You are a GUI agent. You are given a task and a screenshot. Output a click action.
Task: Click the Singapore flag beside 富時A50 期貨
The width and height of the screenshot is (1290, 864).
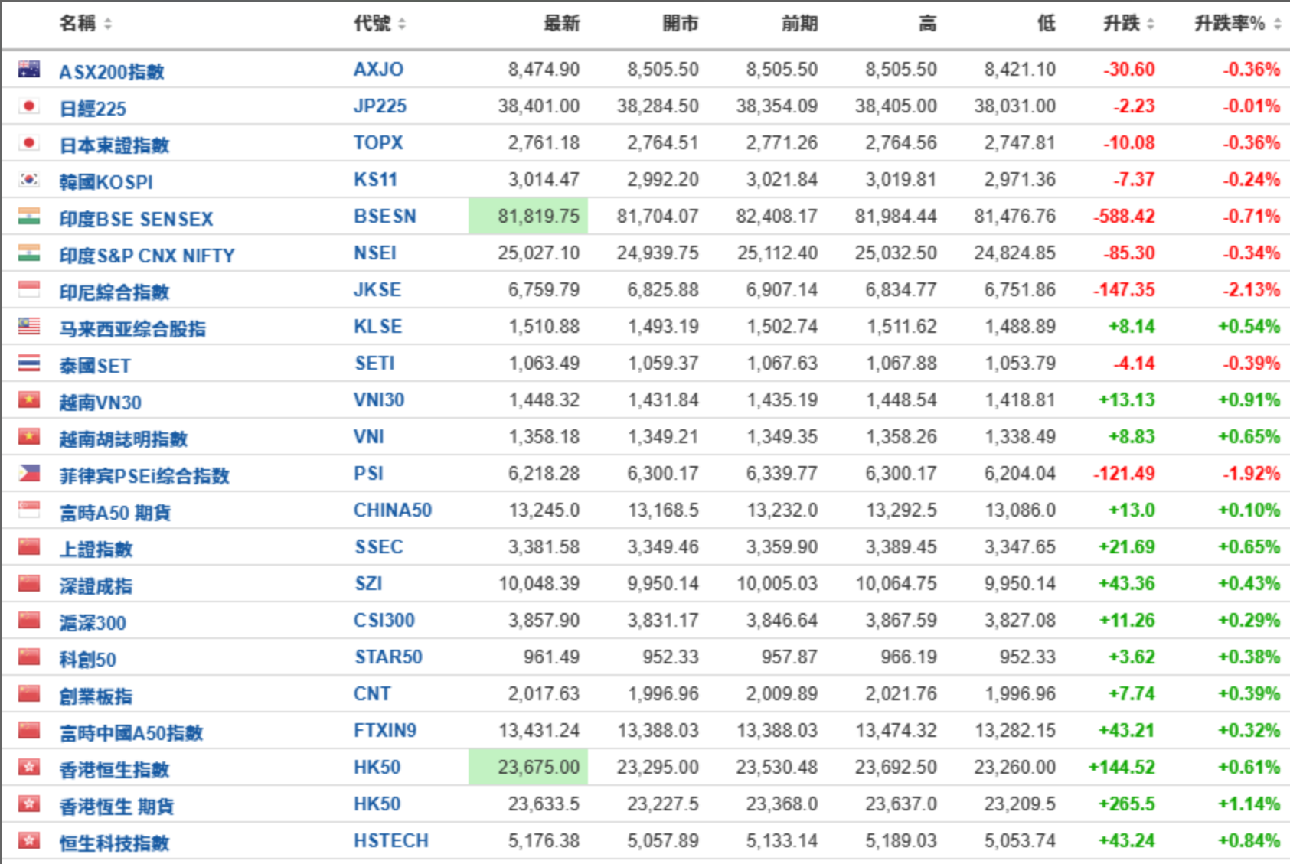click(x=29, y=510)
